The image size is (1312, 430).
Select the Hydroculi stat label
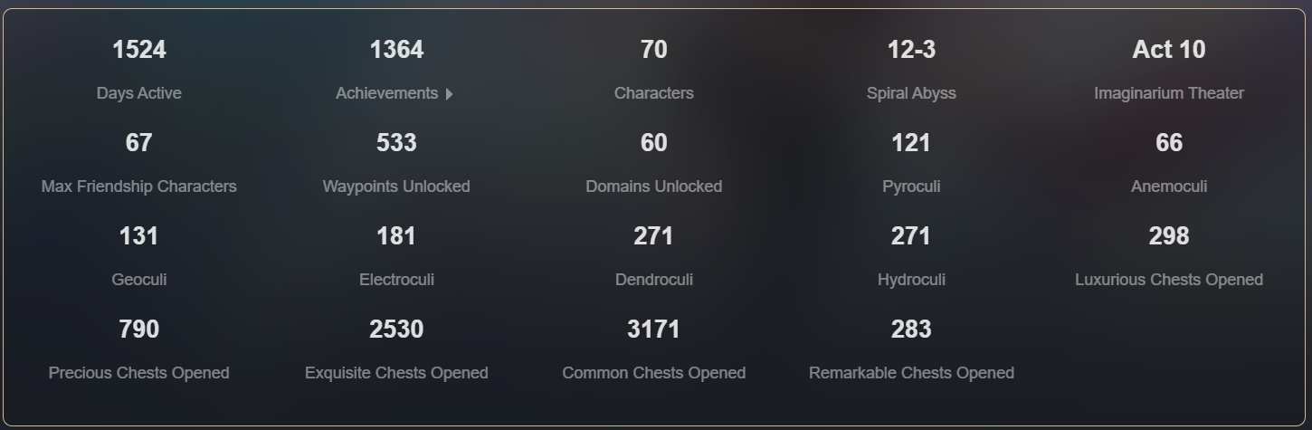(x=911, y=280)
